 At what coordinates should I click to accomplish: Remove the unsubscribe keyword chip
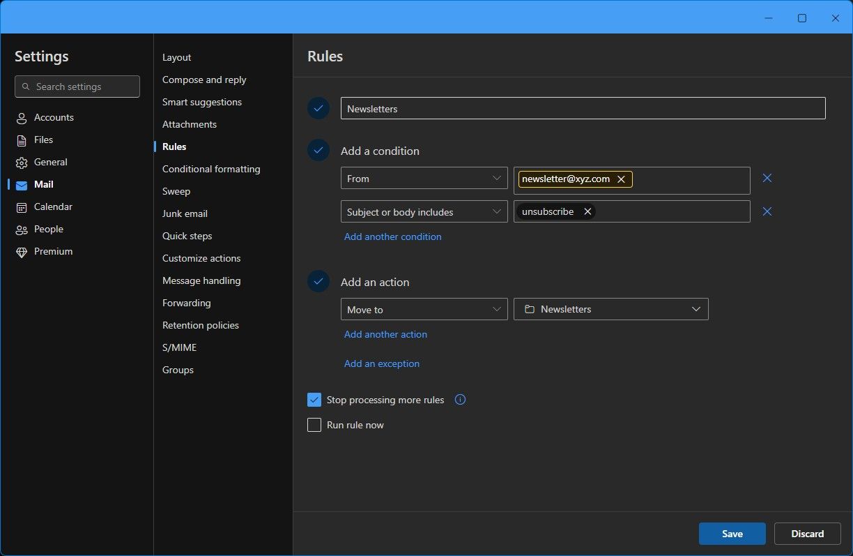587,212
